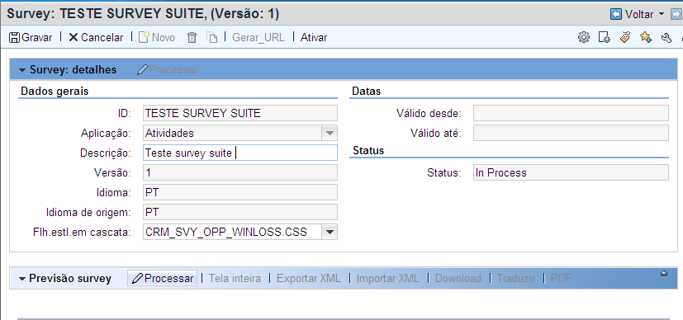683x320 pixels.
Task: Open the gear settings icon in the toolbar
Action: (x=584, y=37)
